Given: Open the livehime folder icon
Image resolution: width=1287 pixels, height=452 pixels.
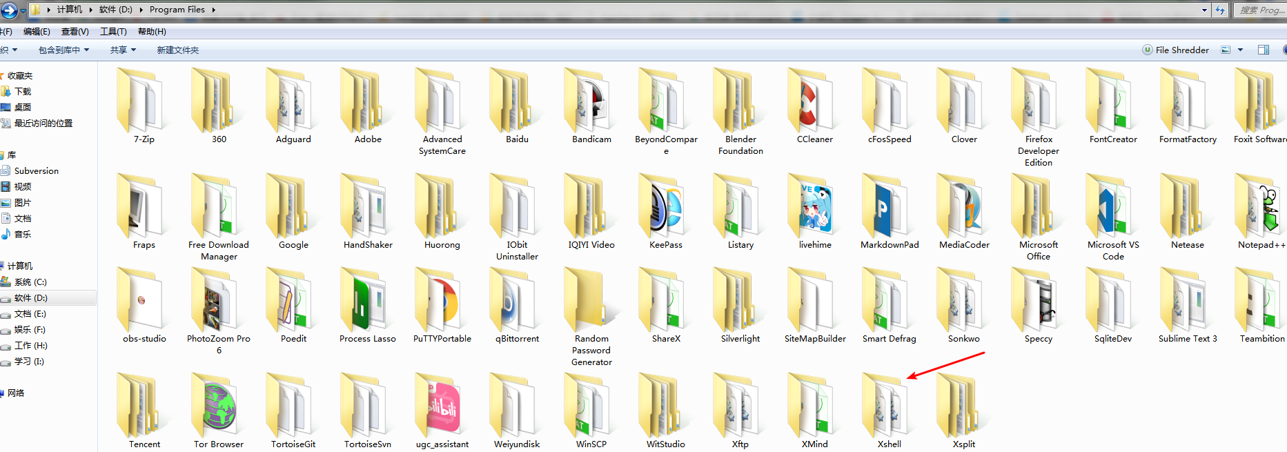Looking at the screenshot, I should coord(815,206).
